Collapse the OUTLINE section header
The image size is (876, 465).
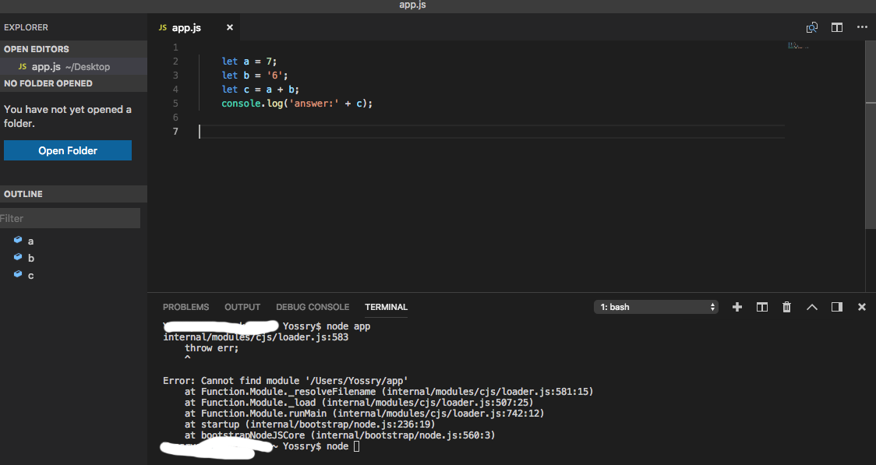(73, 194)
